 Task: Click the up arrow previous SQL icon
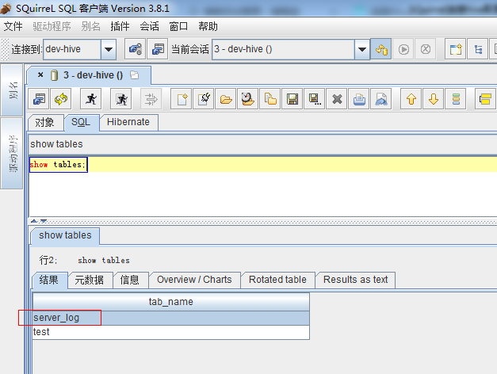click(x=411, y=99)
